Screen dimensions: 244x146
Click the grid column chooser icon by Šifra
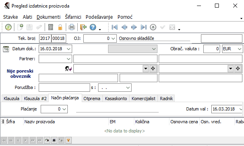tap(3, 122)
